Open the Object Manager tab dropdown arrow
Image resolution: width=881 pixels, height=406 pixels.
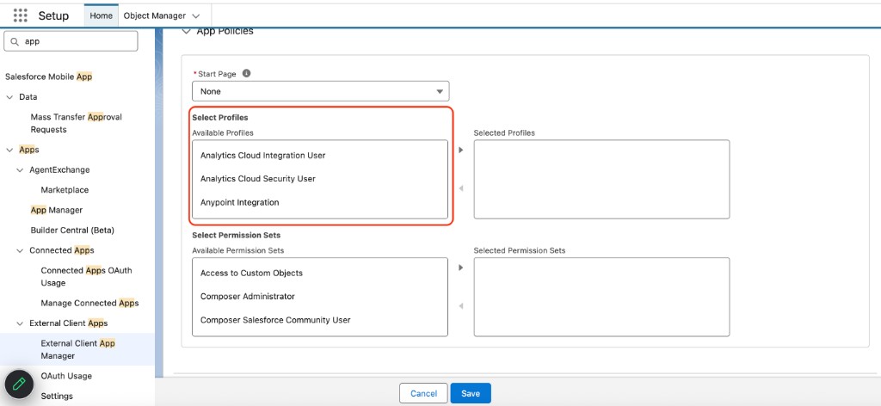pos(195,16)
